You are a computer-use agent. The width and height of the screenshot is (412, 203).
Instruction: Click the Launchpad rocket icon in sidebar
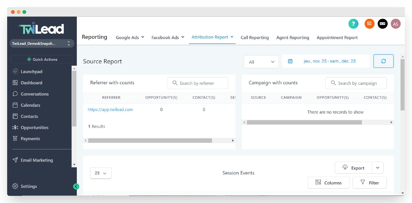tap(15, 71)
